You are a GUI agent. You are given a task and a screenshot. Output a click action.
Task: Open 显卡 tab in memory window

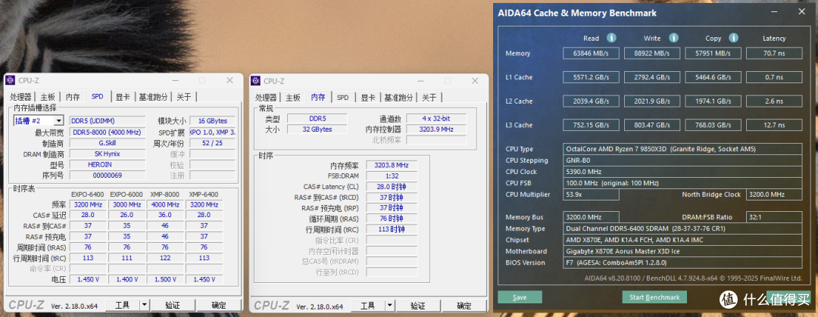[x=368, y=98]
